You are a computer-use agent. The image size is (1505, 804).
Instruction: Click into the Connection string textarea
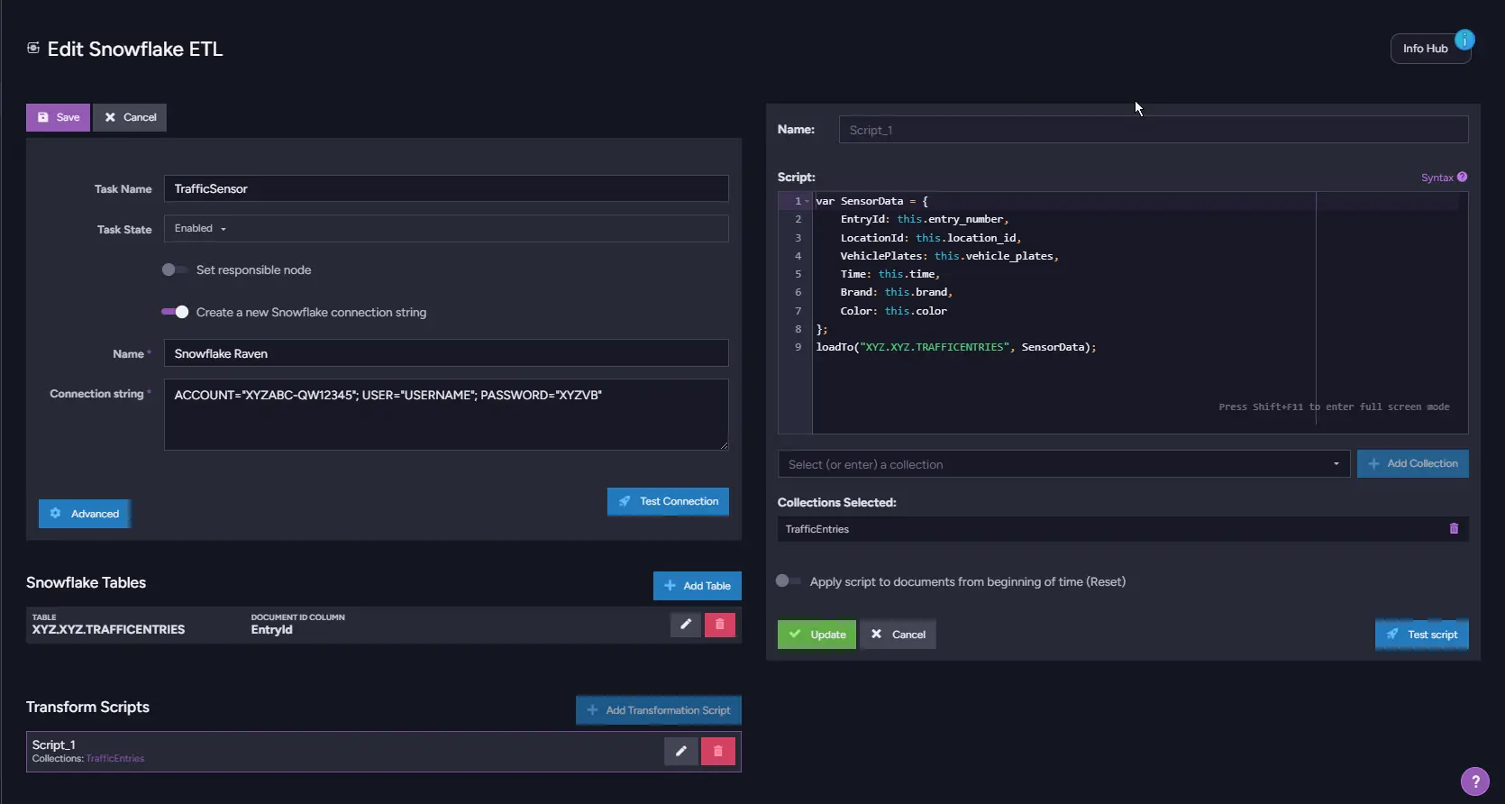[446, 415]
